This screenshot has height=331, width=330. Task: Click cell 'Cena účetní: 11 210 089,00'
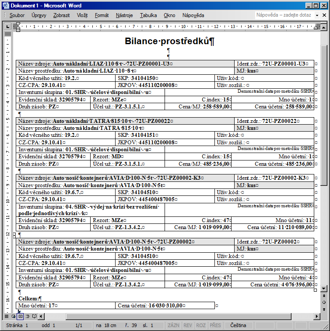pyautogui.click(x=273, y=227)
